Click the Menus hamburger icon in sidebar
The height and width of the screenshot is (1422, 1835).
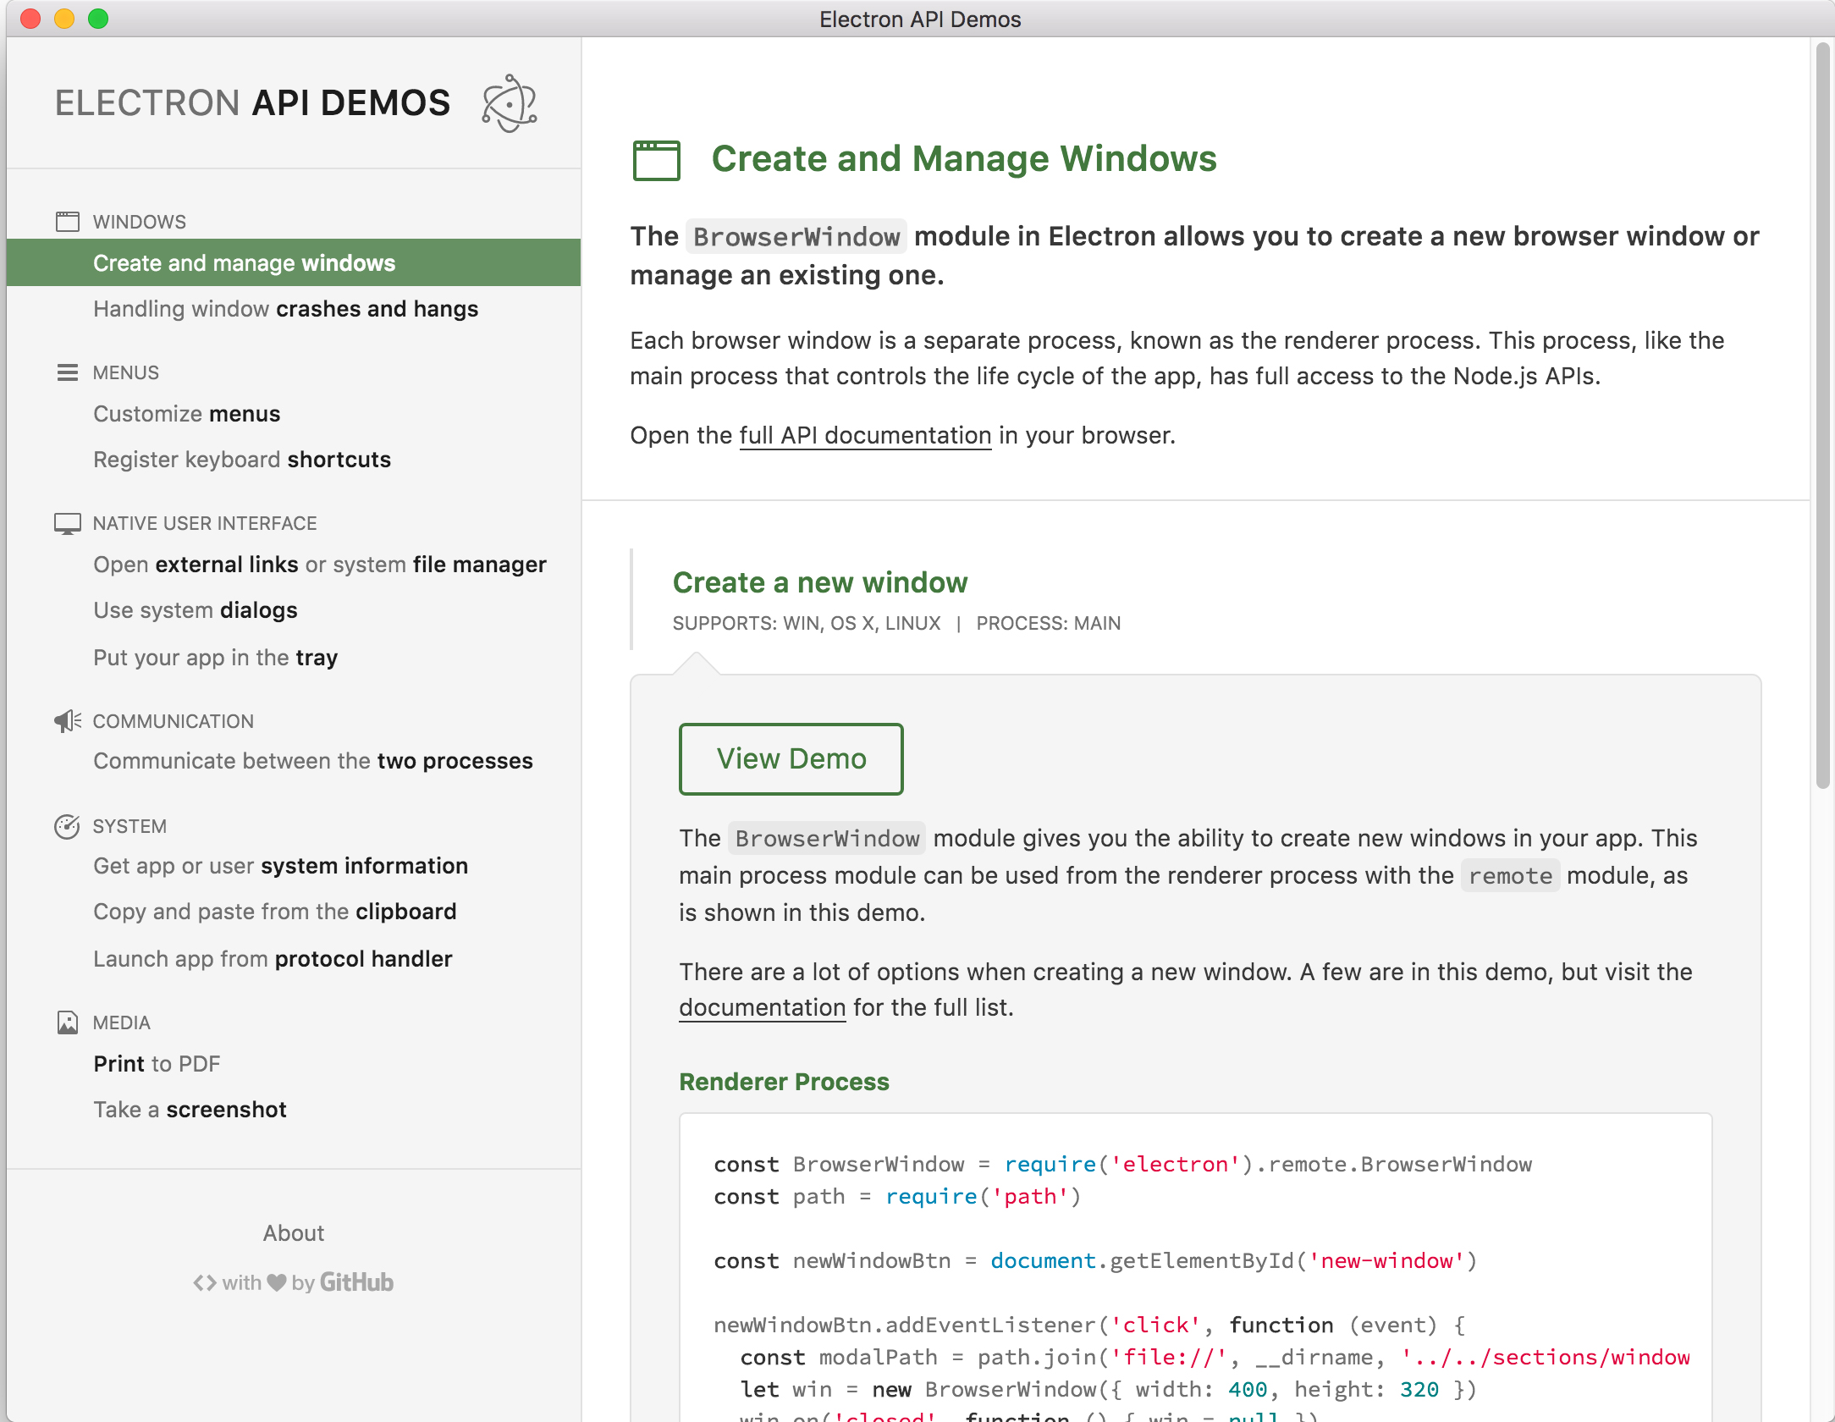pyautogui.click(x=68, y=372)
